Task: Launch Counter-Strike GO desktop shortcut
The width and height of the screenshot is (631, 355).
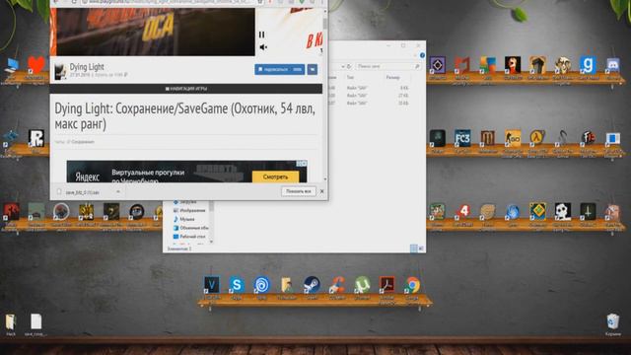Action: click(x=513, y=138)
